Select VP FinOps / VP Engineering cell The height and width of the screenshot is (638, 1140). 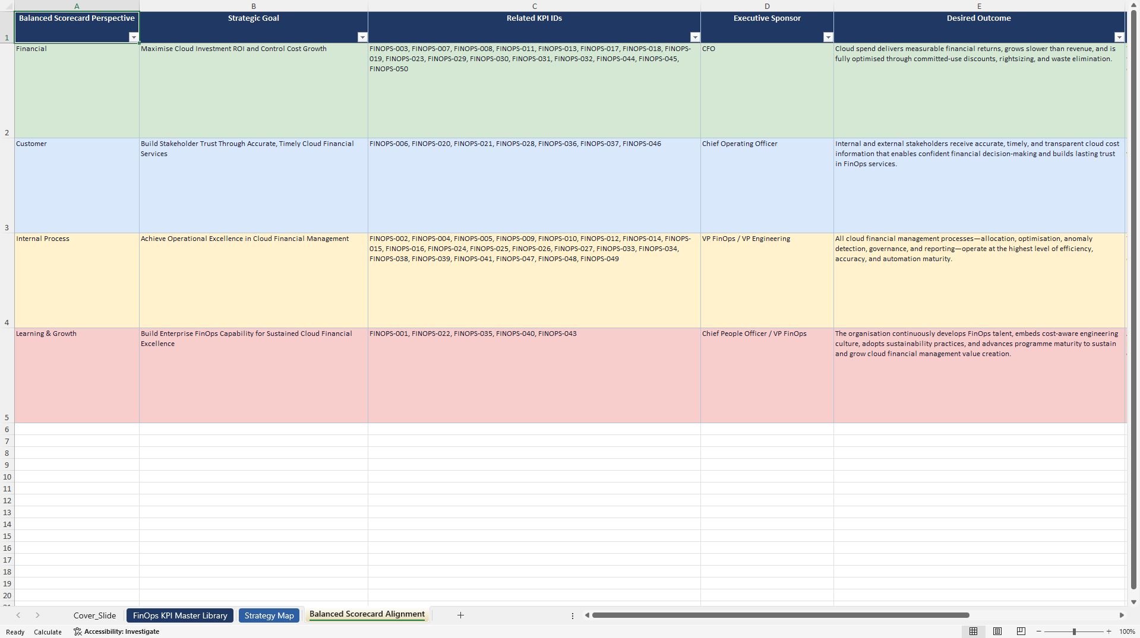point(767,281)
